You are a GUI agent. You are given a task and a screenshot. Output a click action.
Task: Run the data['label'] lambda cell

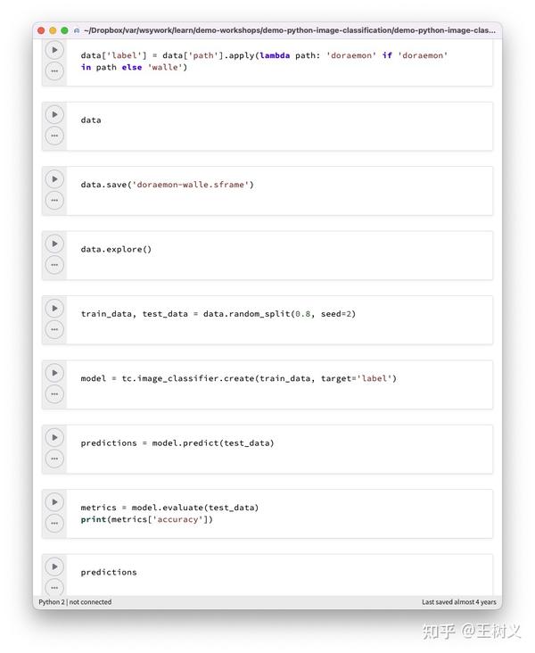54,50
